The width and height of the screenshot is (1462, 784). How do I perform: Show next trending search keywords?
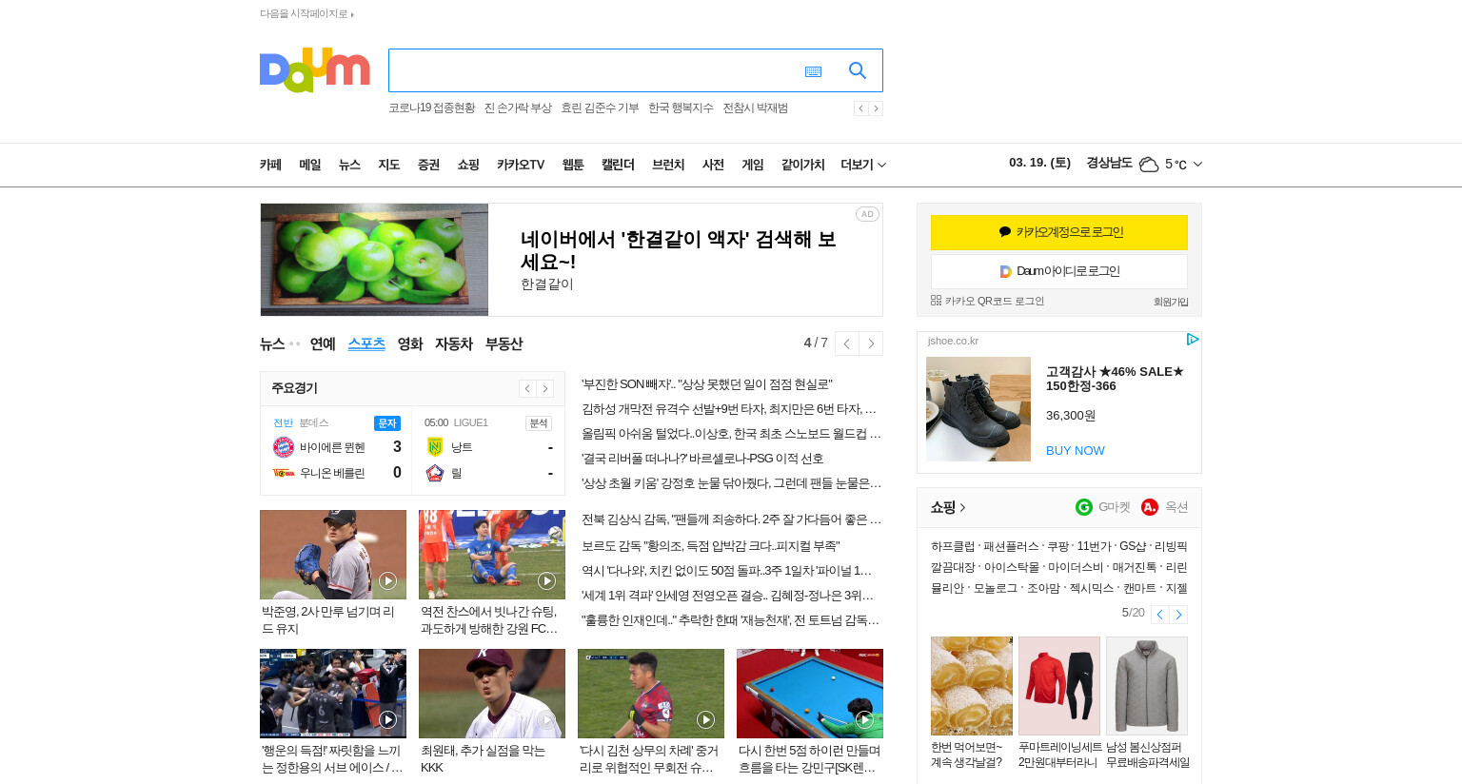(x=876, y=108)
